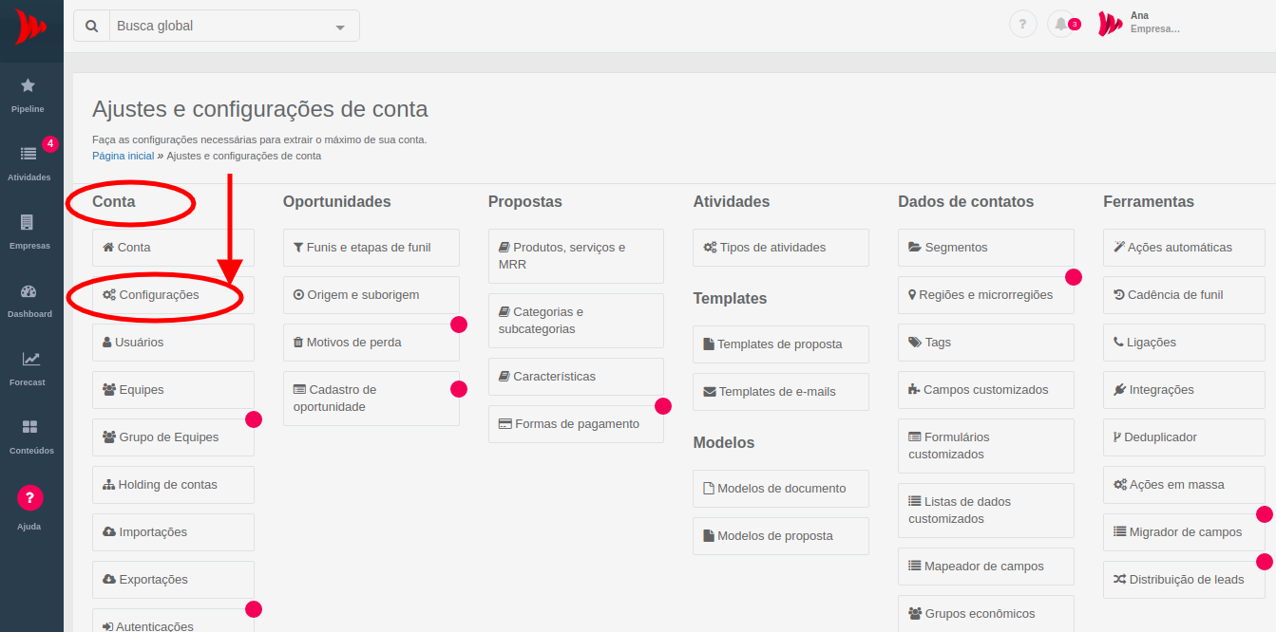Open the Configurações button

point(173,295)
